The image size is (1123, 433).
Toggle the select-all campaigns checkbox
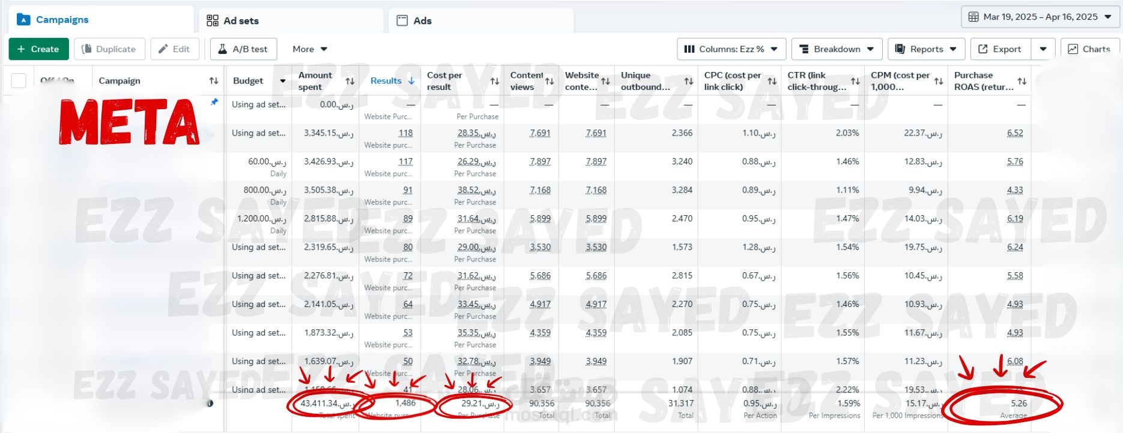click(x=19, y=80)
